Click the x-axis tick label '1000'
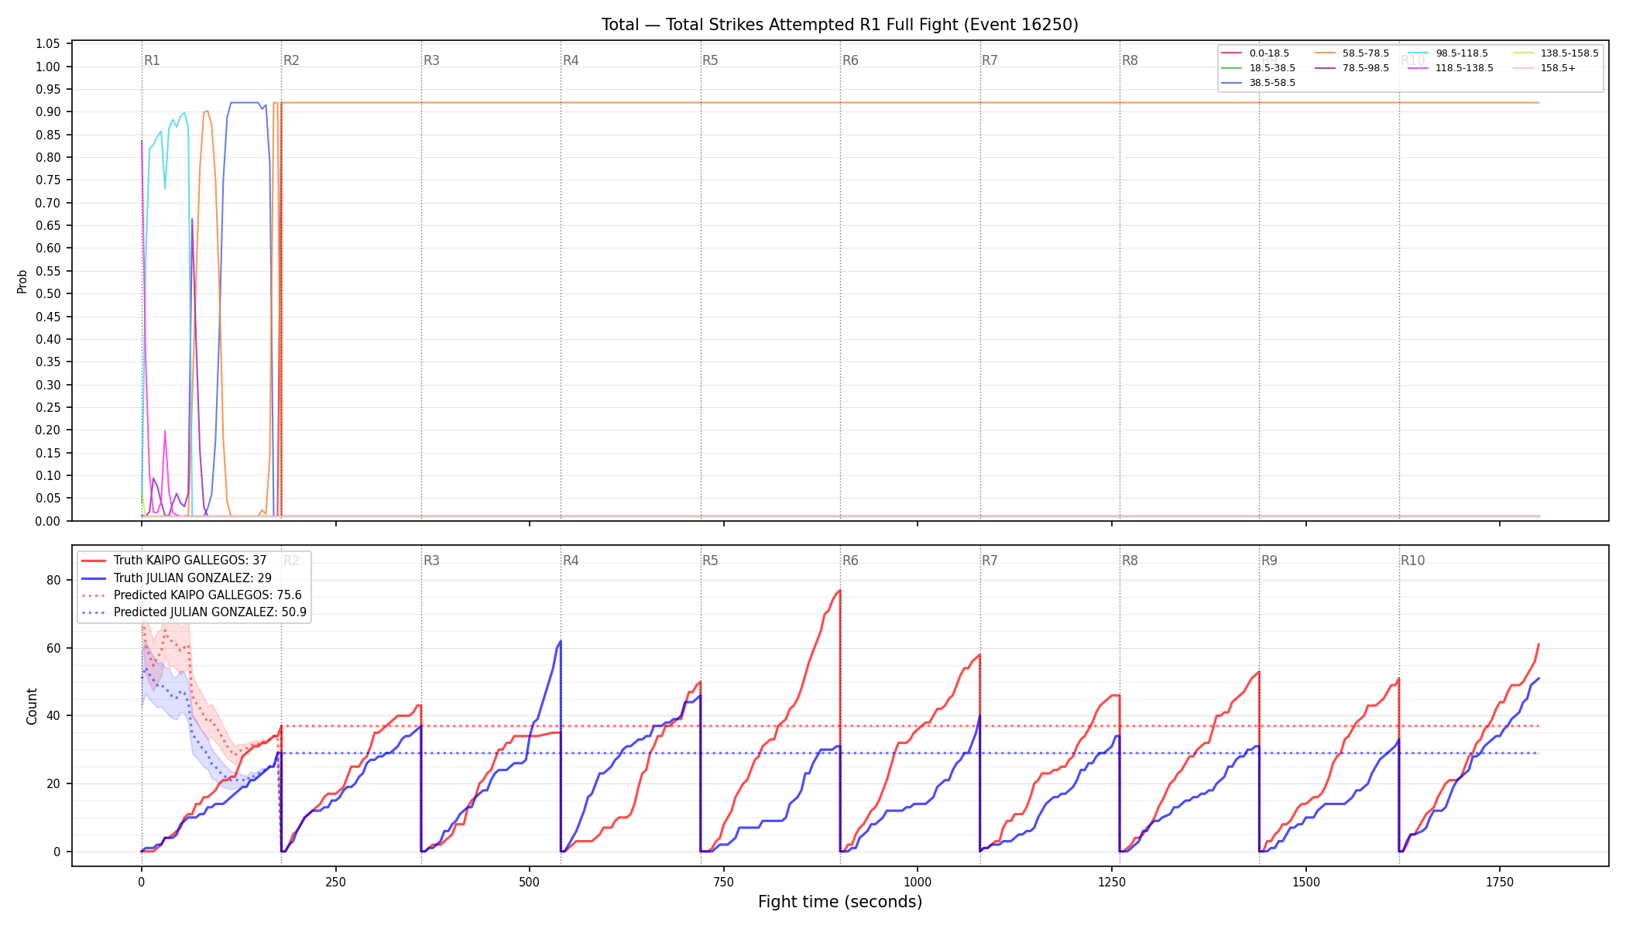Screen dimensions: 1626x929 coord(918,882)
